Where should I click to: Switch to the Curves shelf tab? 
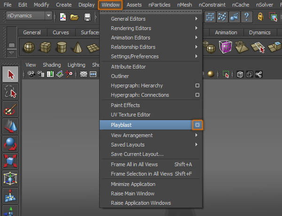(61, 32)
